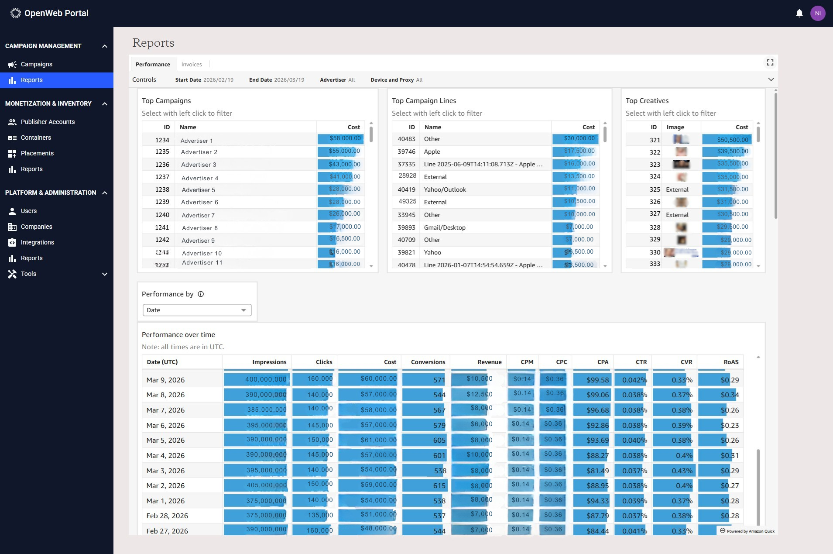
Task: Collapse the Monetization & Inventory section
Action: pyautogui.click(x=104, y=103)
